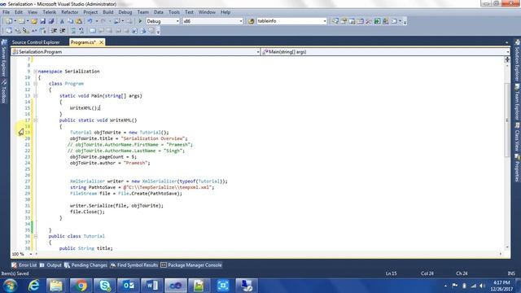Image resolution: width=521 pixels, height=293 pixels.
Task: Click the line 'file.Close();'
Action: pyautogui.click(x=87, y=212)
